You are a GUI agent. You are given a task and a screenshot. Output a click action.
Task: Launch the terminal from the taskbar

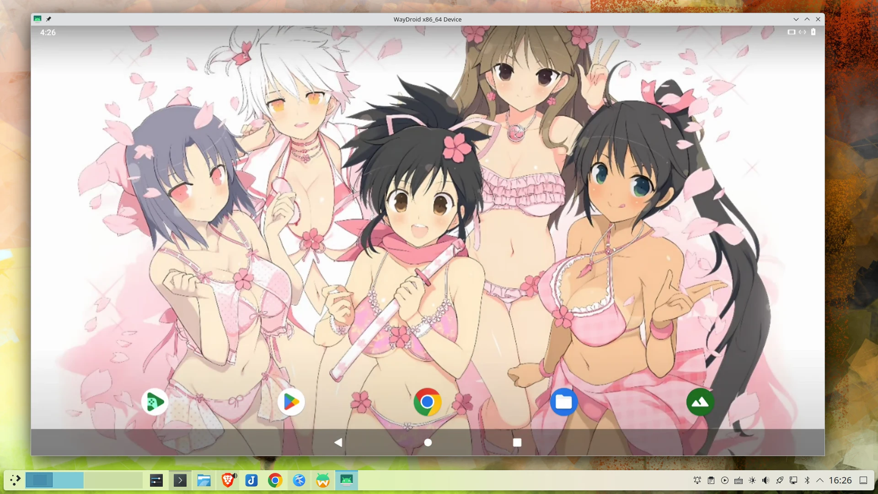[x=180, y=480]
